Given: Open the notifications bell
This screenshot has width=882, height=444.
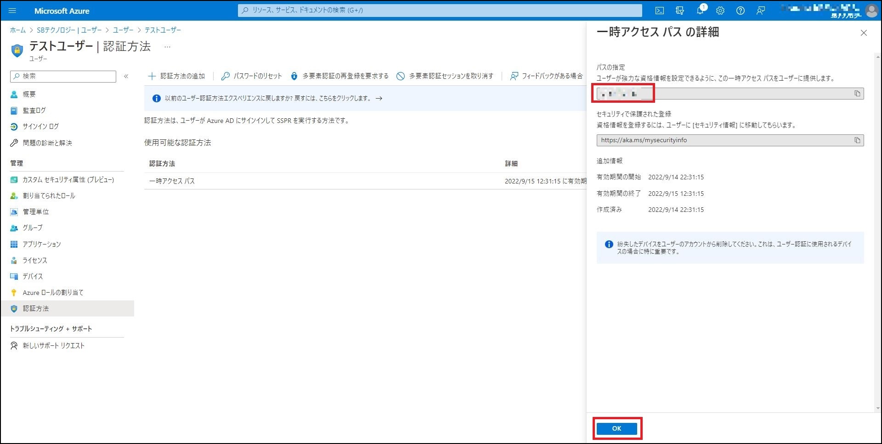Looking at the screenshot, I should (700, 11).
